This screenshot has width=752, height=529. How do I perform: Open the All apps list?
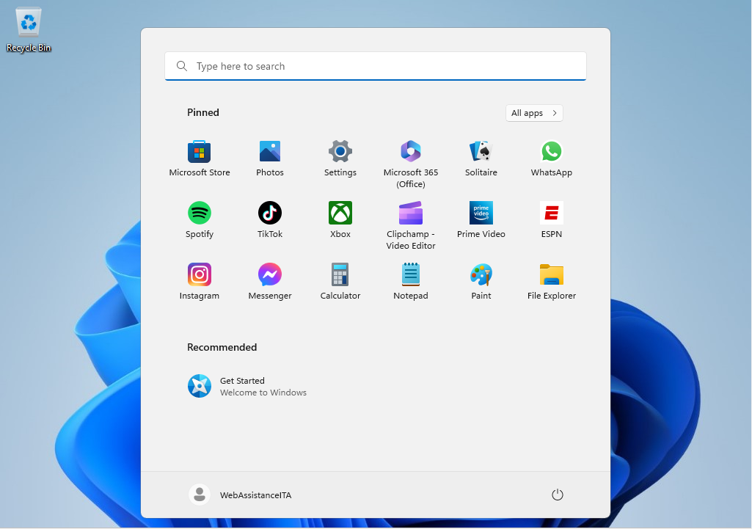coord(534,113)
